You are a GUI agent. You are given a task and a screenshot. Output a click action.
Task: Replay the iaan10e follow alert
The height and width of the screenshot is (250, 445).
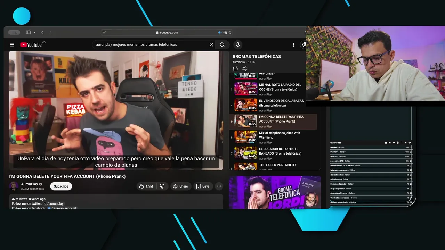[x=411, y=147]
